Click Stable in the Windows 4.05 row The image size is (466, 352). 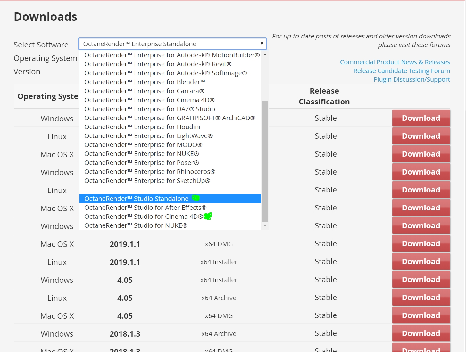click(x=326, y=279)
